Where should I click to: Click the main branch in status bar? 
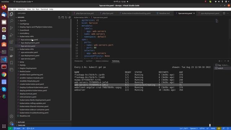point(17,129)
